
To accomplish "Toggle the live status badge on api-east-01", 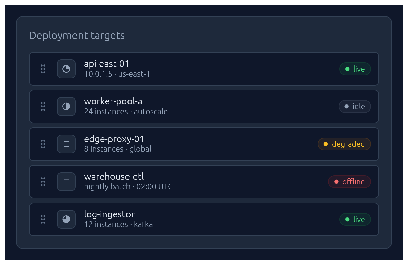I will click(355, 69).
